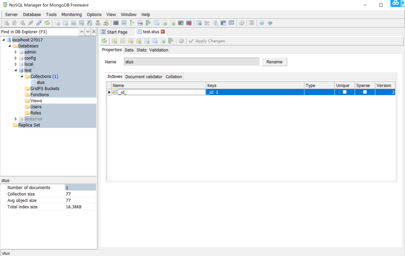Open the Shell console icon
This screenshot has height=256, width=405.
[116, 23]
